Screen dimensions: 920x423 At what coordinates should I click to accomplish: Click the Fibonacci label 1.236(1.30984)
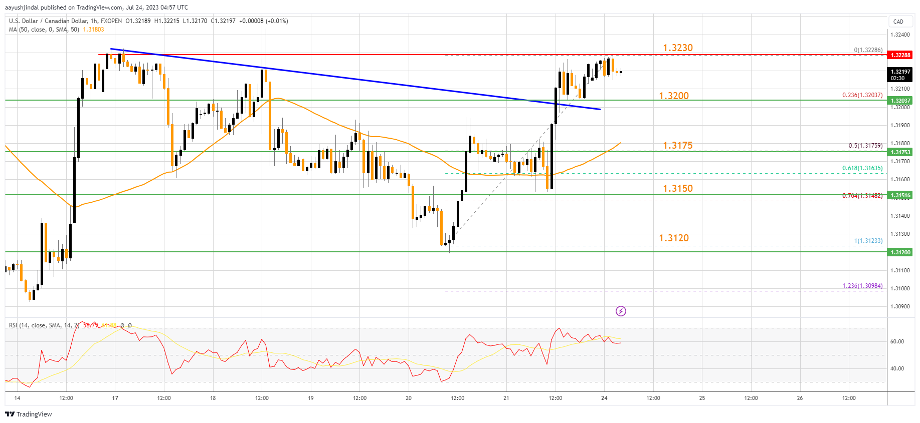point(862,286)
